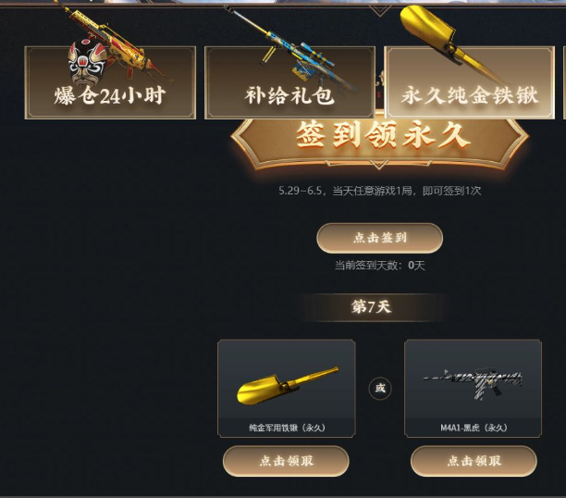The height and width of the screenshot is (498, 566).
Task: Claim the M4A1-黑虎 with 点击领取
Action: point(474,461)
